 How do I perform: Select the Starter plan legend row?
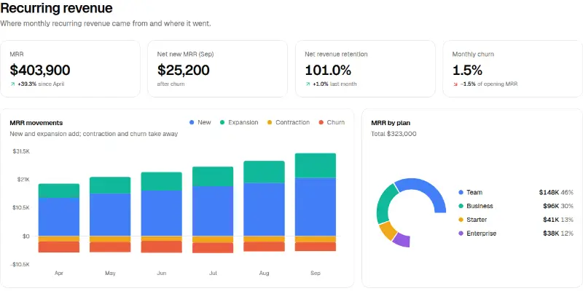pos(516,220)
